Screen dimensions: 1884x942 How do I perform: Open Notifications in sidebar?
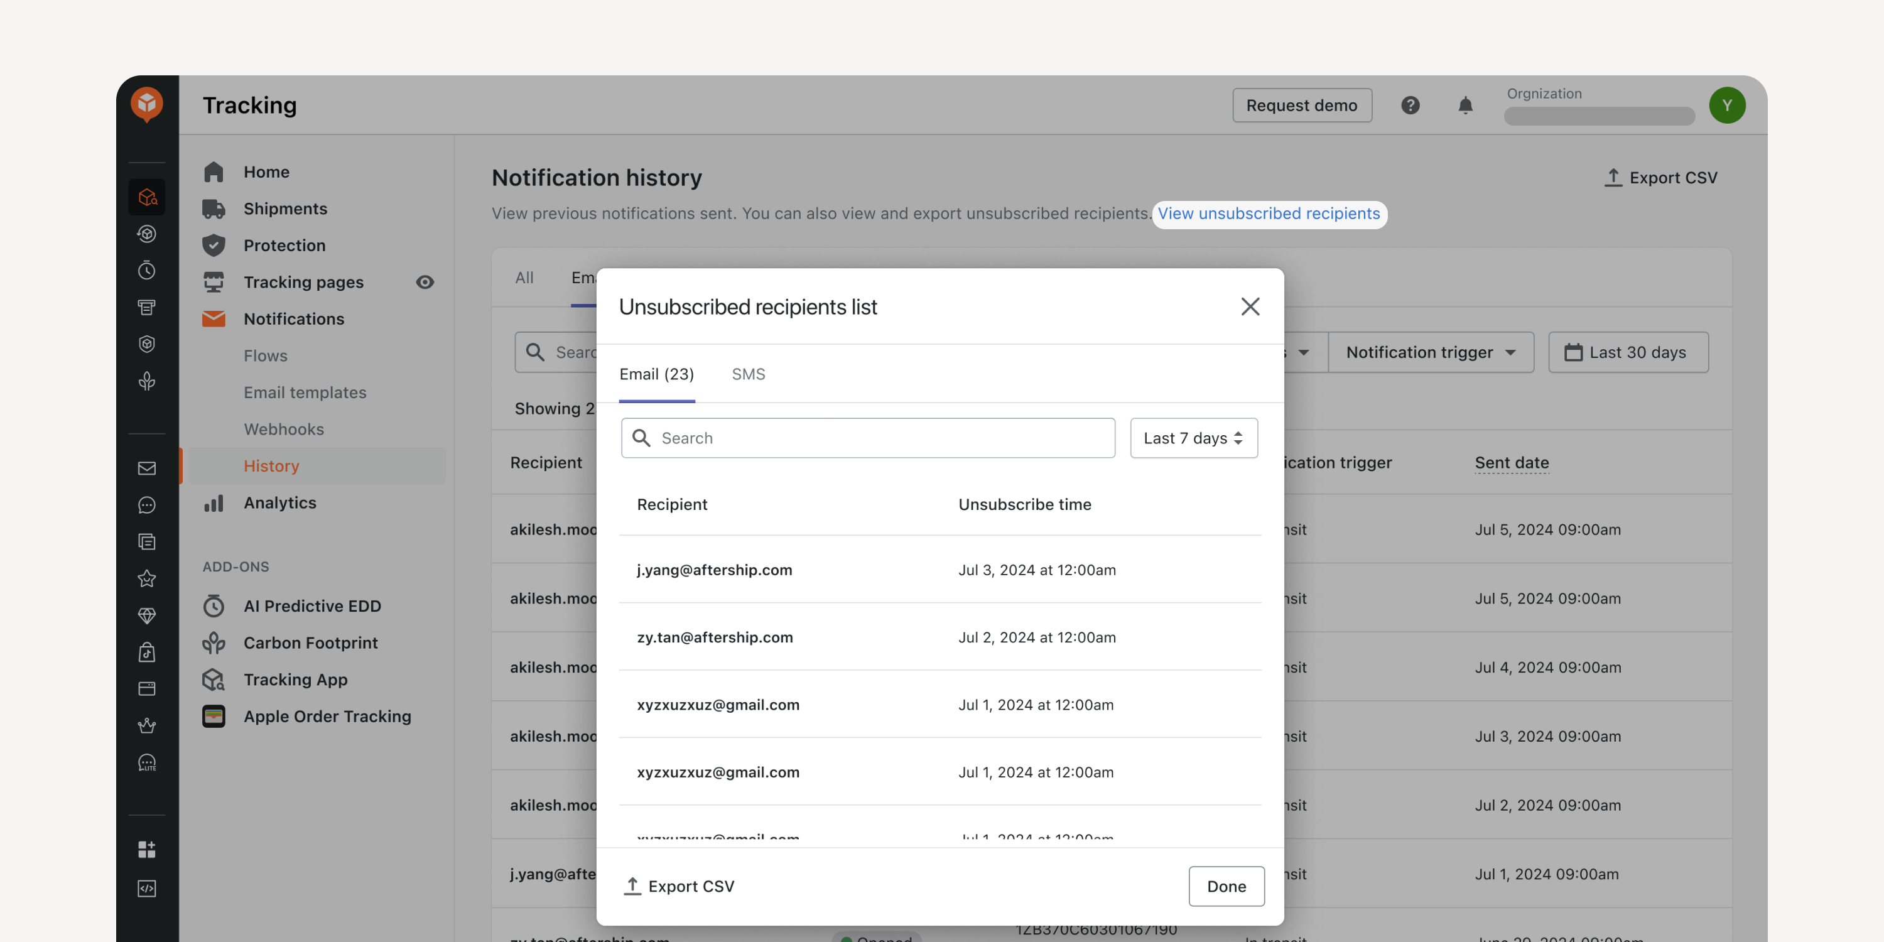click(293, 319)
